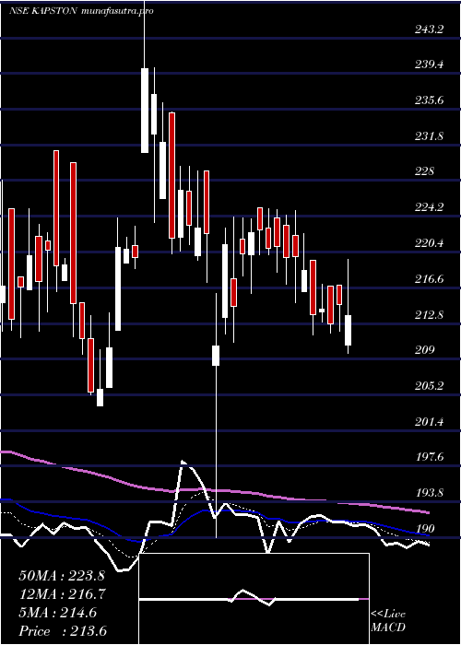Click the 209 price axis label
Screen dimensions: 461x645
click(424, 350)
